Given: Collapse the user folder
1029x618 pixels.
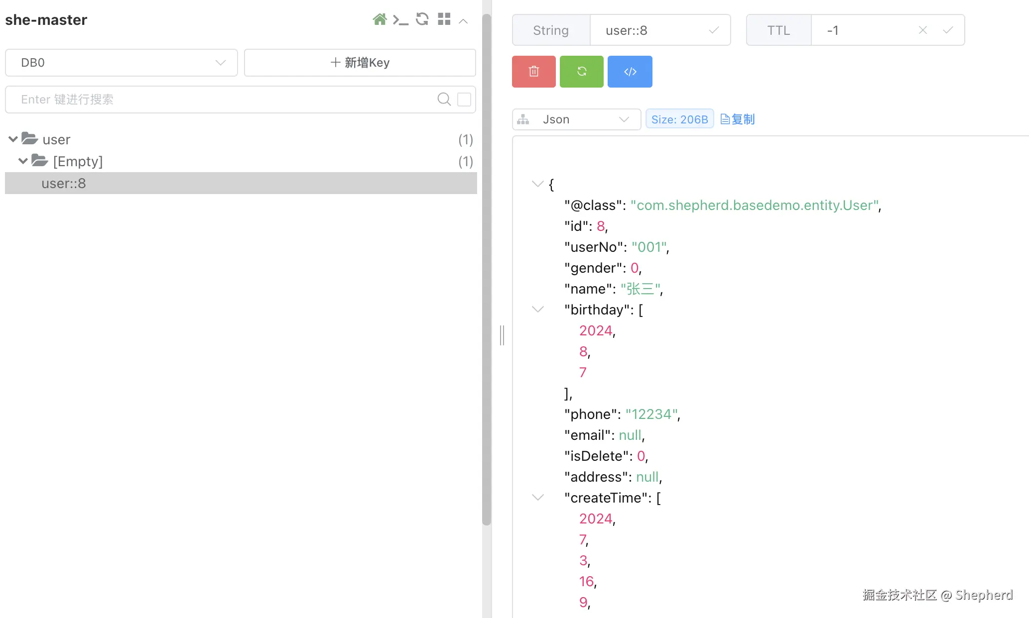Looking at the screenshot, I should (x=13, y=139).
